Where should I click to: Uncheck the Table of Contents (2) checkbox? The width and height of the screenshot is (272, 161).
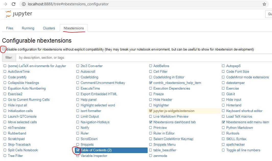78,150
